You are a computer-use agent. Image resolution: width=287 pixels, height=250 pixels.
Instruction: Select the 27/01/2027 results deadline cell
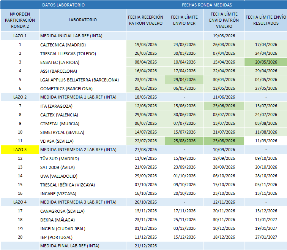point(266,237)
